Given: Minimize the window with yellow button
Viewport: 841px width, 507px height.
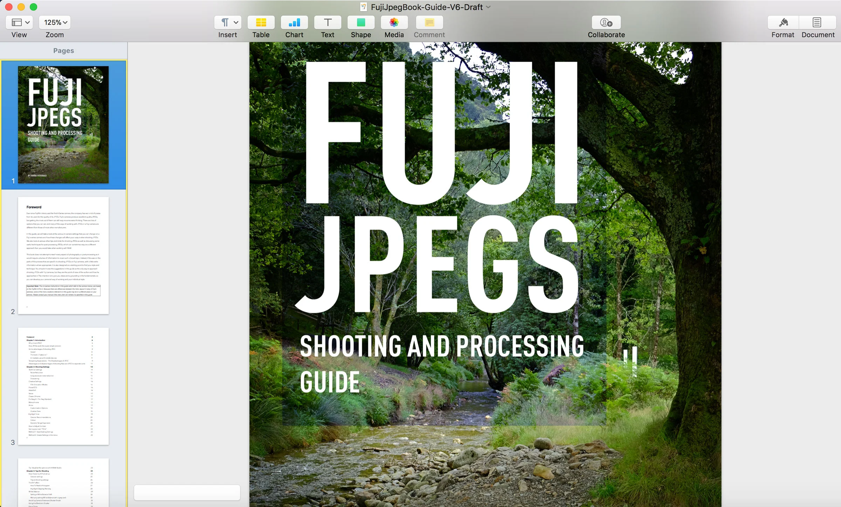Looking at the screenshot, I should pyautogui.click(x=21, y=7).
